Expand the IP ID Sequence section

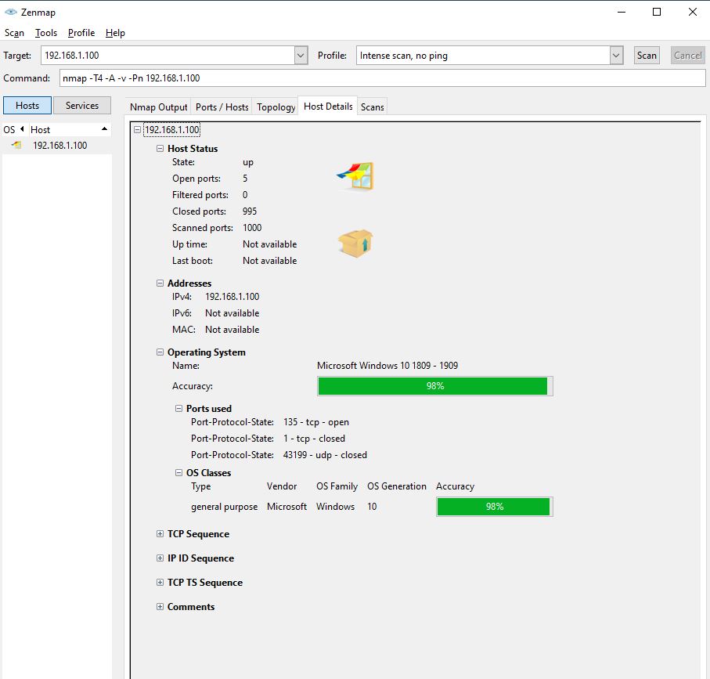(x=160, y=558)
